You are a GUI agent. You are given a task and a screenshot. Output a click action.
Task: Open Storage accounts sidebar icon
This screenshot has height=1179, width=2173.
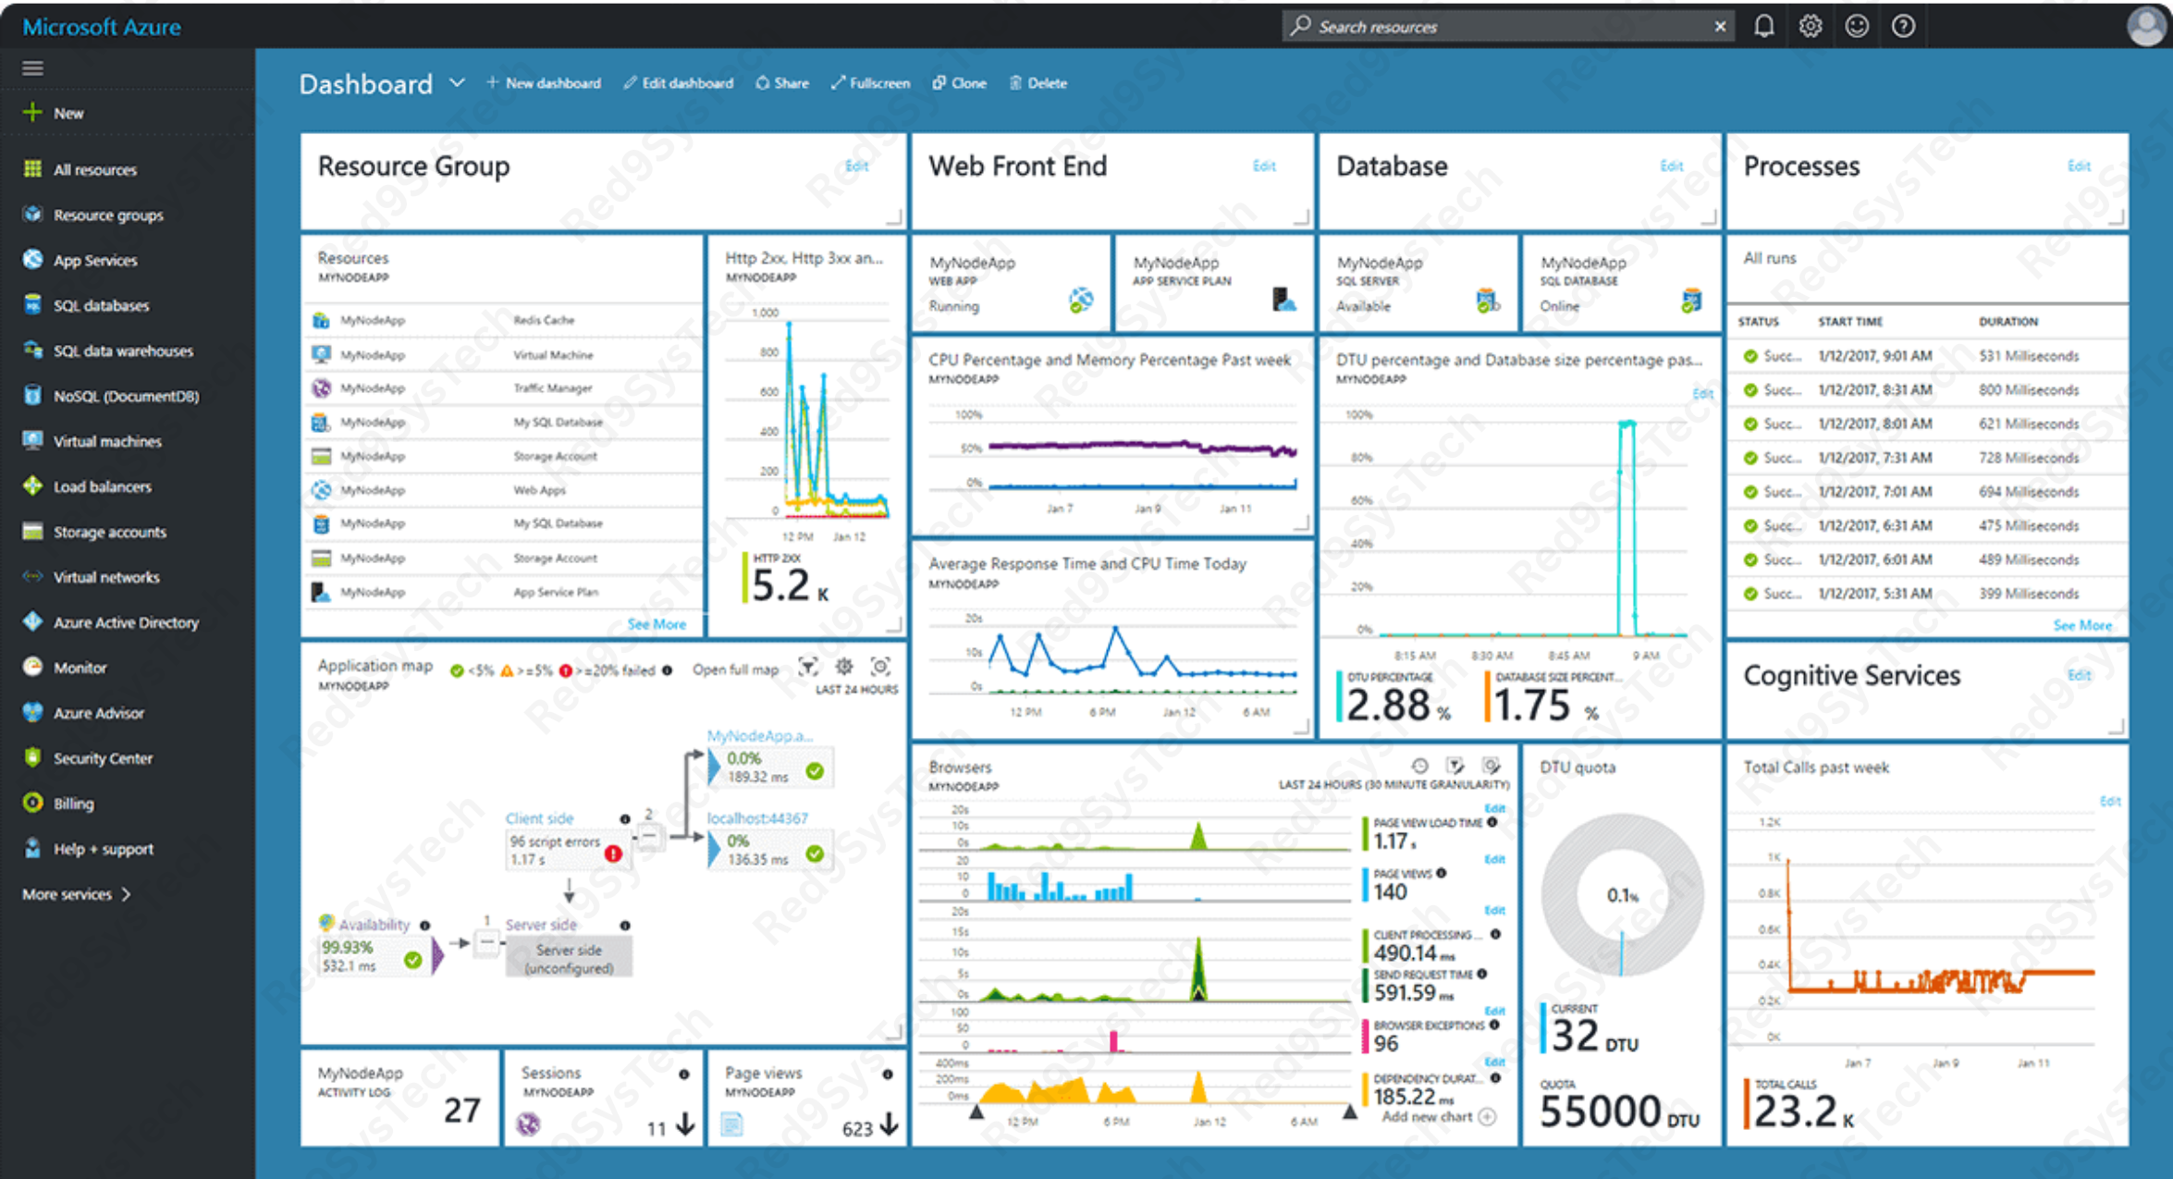click(x=32, y=531)
